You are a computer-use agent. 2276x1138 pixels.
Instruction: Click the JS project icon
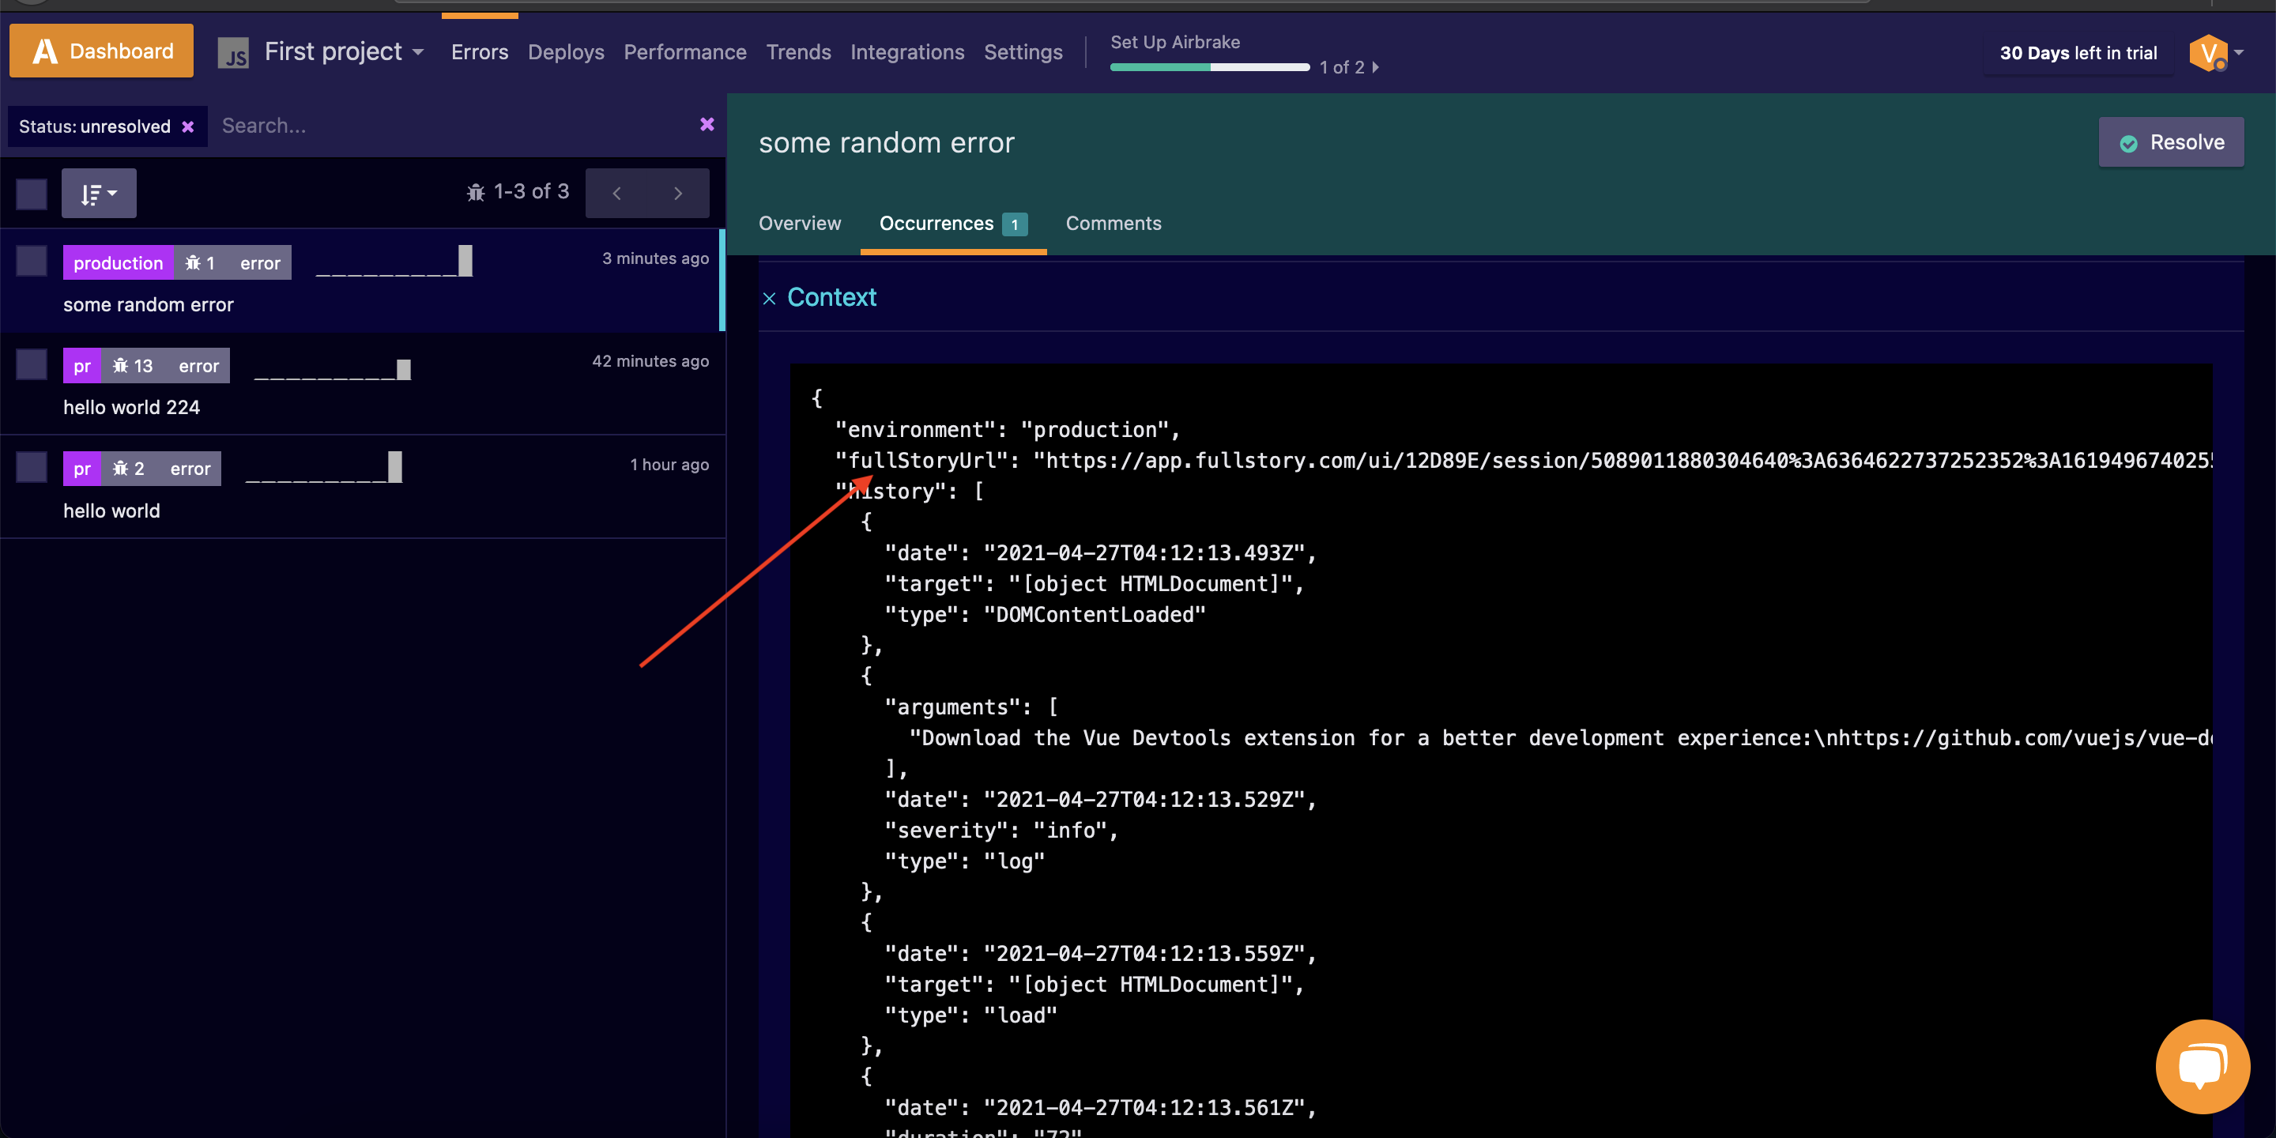tap(233, 53)
